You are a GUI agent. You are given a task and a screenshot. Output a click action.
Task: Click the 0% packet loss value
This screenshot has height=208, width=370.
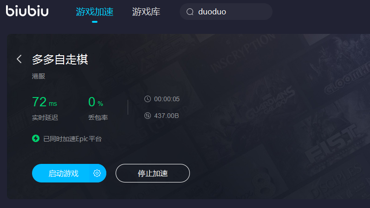point(96,102)
